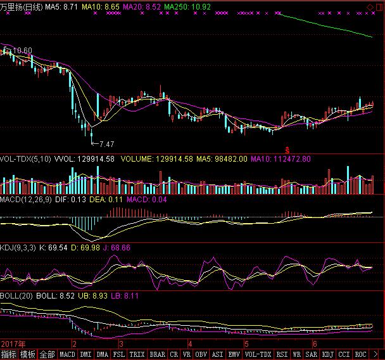
Task: Click the red dollar marker below the candlestick chart
Action: coord(287,150)
